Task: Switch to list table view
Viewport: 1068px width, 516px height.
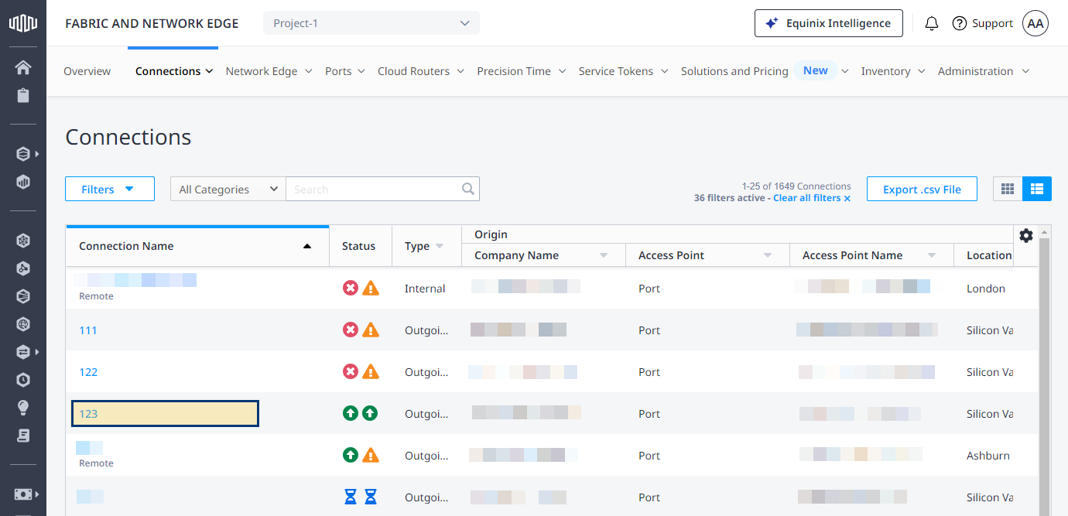Action: point(1037,189)
